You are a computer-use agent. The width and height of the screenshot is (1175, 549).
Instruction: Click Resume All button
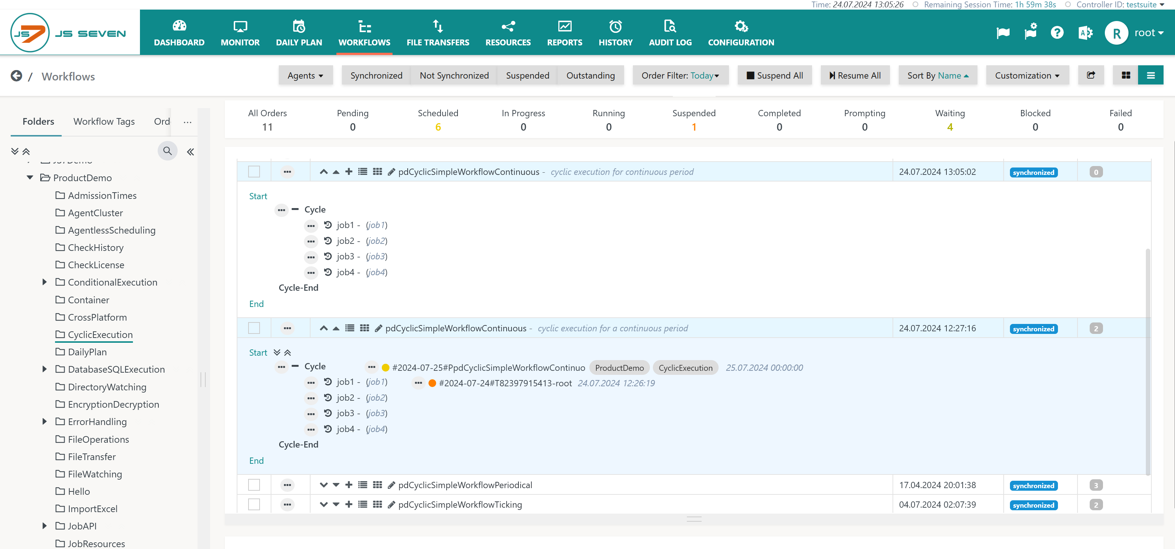(855, 75)
